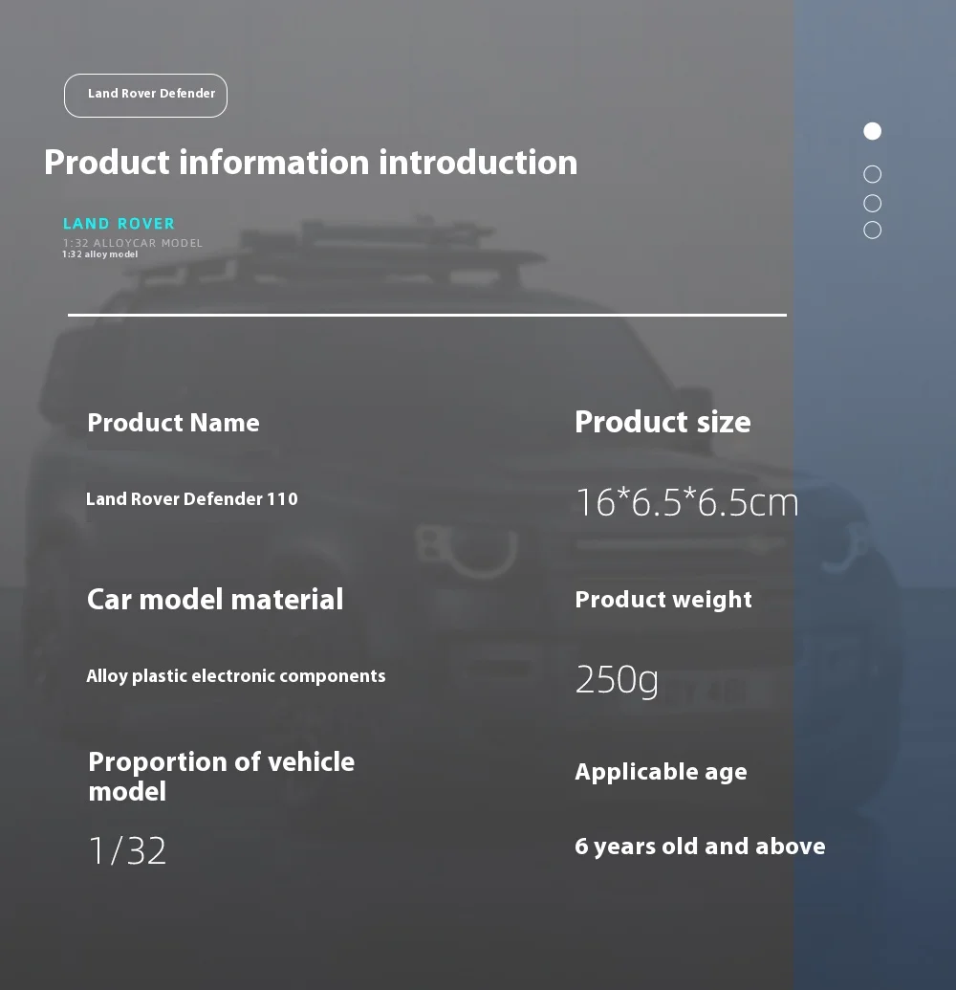956x990 pixels.
Task: Click the Product Name label
Action: 174,423
